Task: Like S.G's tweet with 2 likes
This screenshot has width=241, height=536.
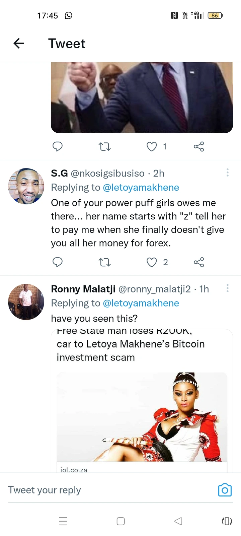Action: [152, 262]
